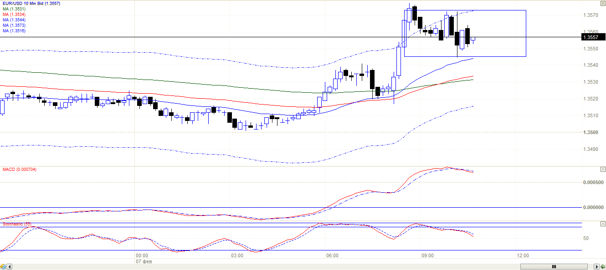
Task: Click the MA (1.3516) legend label
Action: point(14,31)
